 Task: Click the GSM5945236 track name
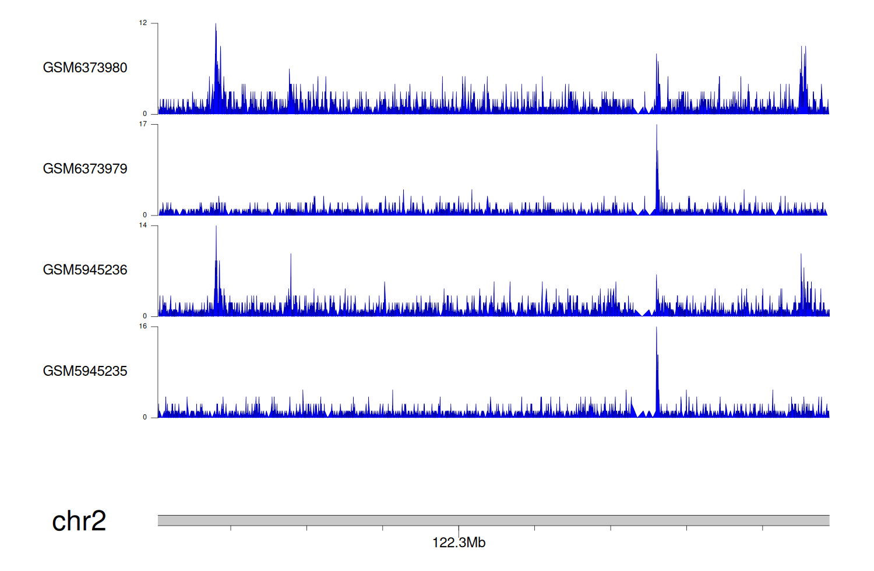(x=85, y=270)
